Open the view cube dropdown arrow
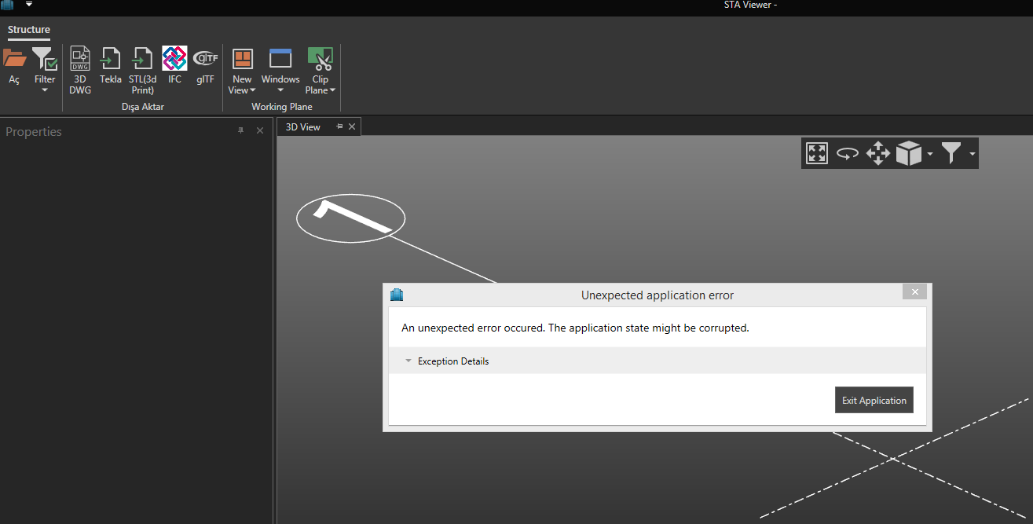The height and width of the screenshot is (524, 1033). [930, 154]
